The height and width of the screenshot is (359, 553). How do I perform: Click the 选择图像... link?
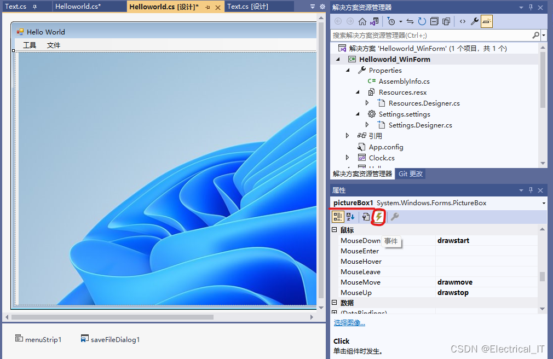[349, 323]
